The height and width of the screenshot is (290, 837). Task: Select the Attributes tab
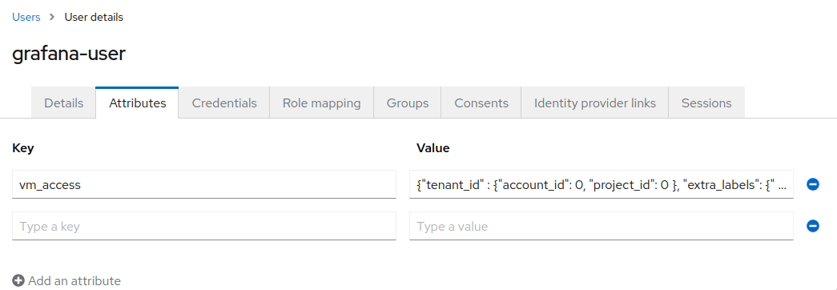(137, 103)
